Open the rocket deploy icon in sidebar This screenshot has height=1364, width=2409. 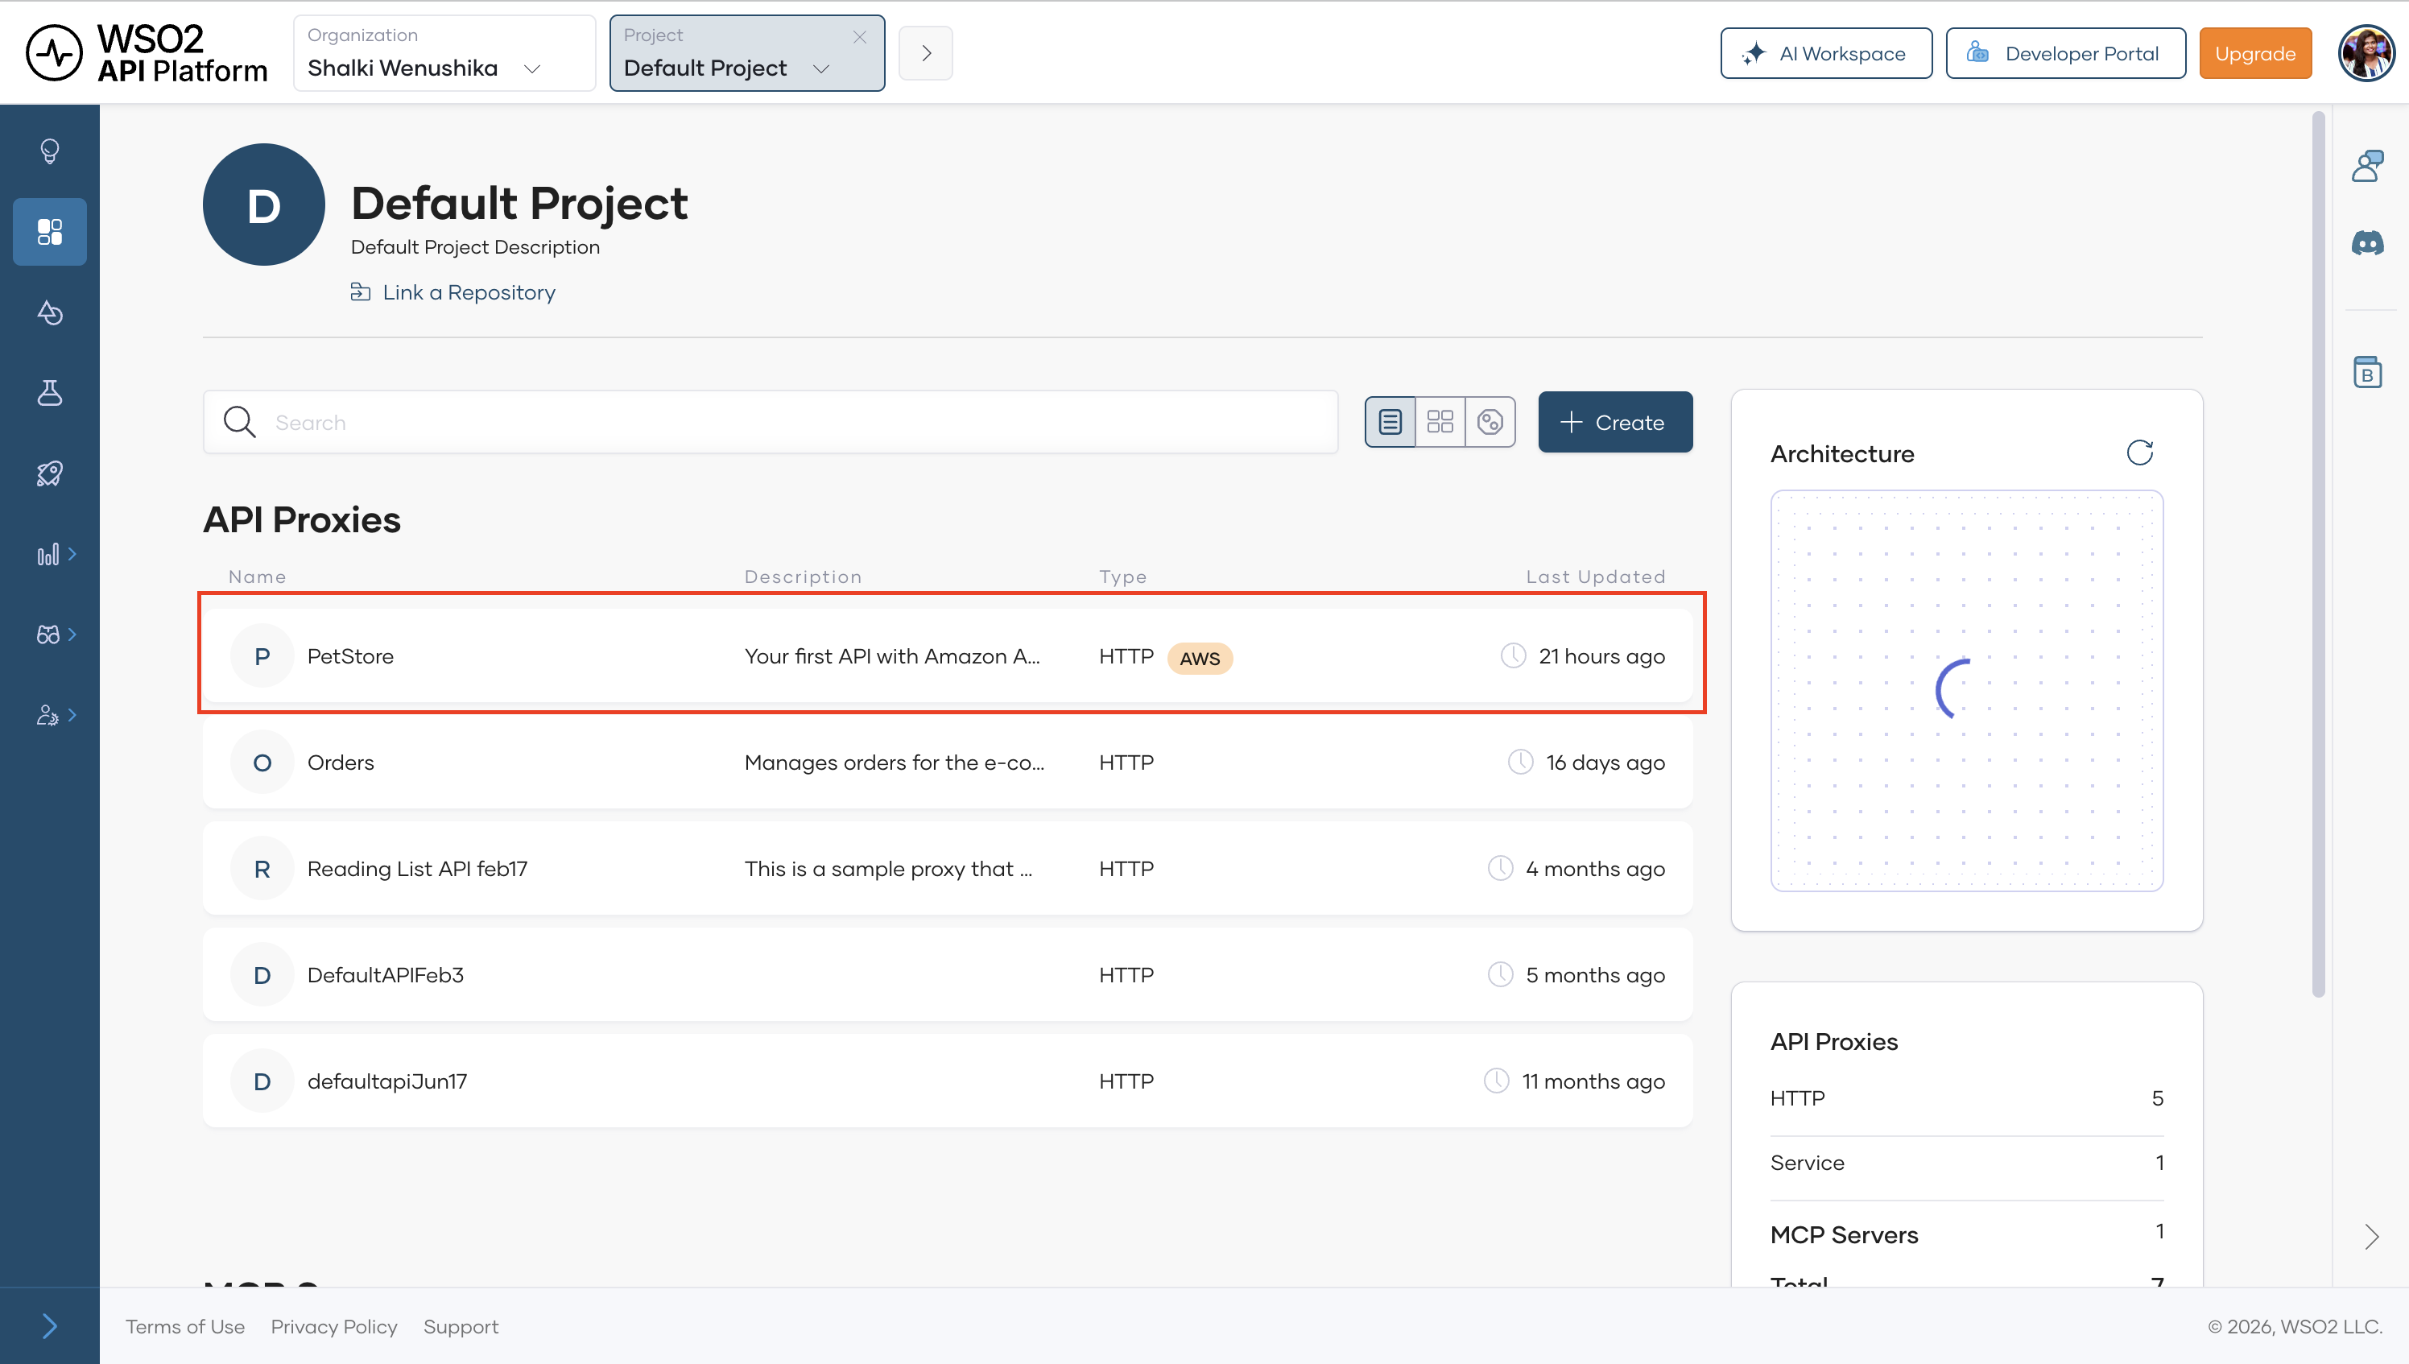point(50,473)
